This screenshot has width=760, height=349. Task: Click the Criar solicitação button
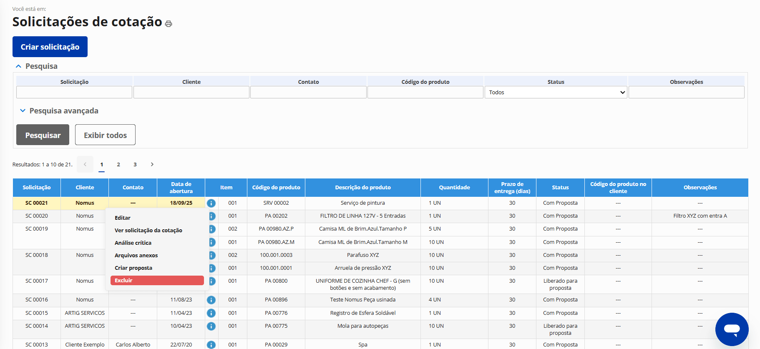(x=50, y=47)
